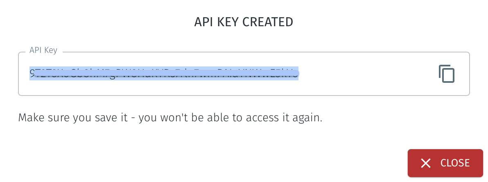Click empty space right of the key text

[364, 74]
